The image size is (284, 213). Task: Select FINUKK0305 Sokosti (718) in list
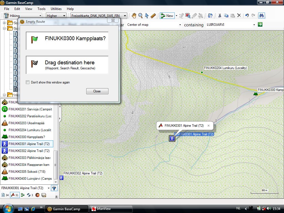[x=27, y=172]
